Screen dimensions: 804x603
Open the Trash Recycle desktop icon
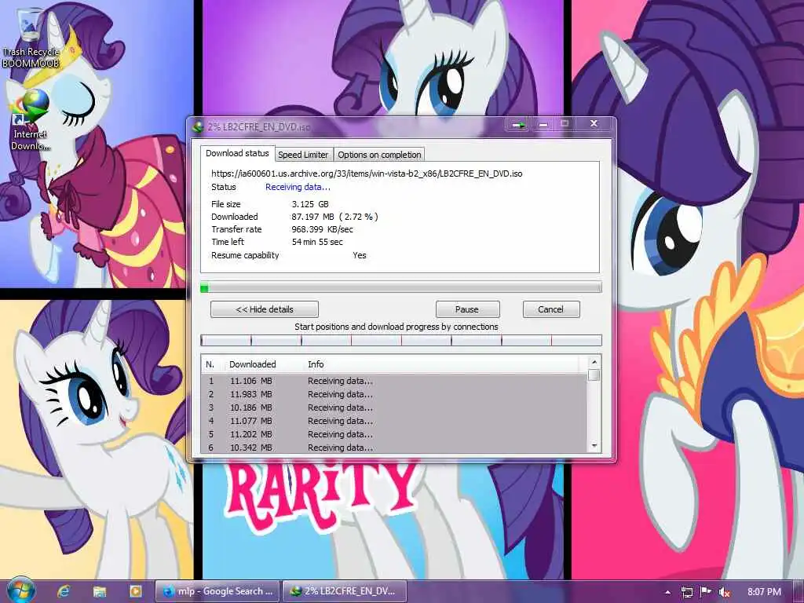tap(30, 38)
